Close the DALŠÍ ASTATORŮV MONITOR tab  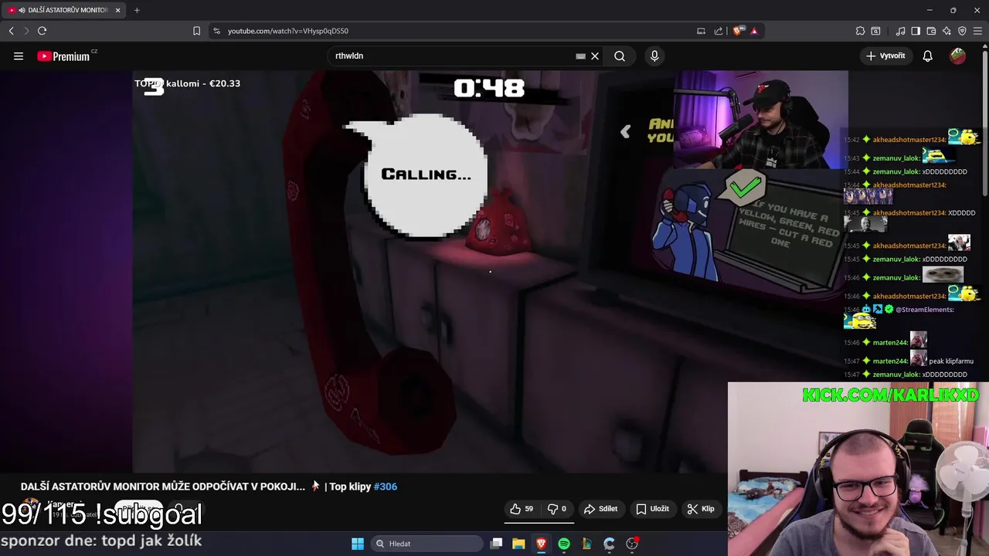(x=117, y=10)
